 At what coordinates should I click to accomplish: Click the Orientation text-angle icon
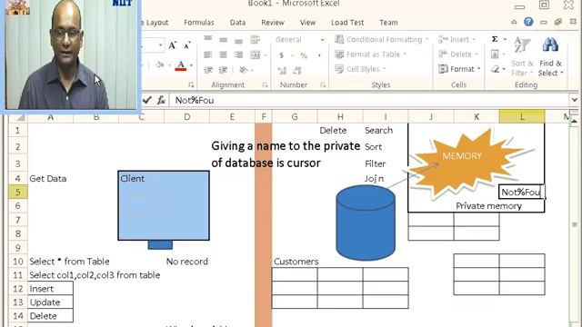[243, 70]
